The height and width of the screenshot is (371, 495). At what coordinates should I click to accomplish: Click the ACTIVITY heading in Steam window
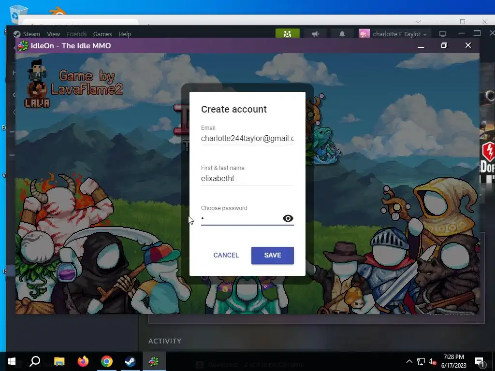165,341
